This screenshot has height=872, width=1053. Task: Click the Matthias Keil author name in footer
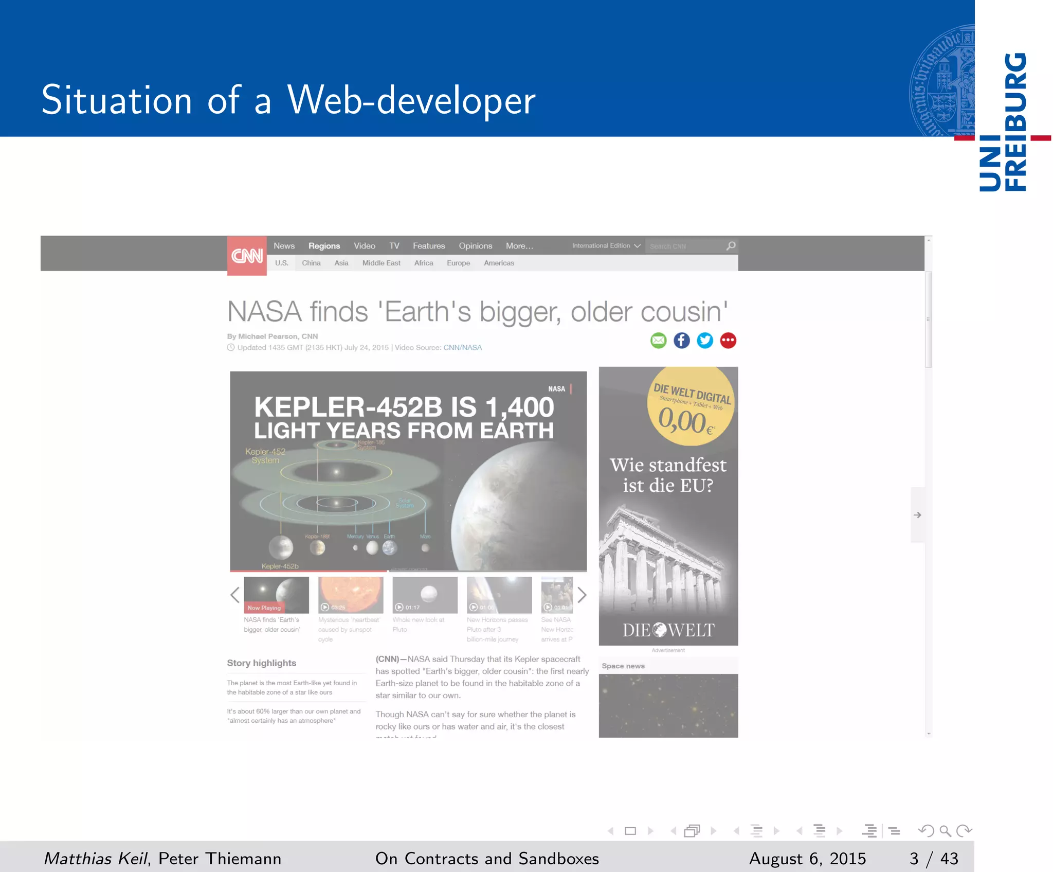point(96,859)
